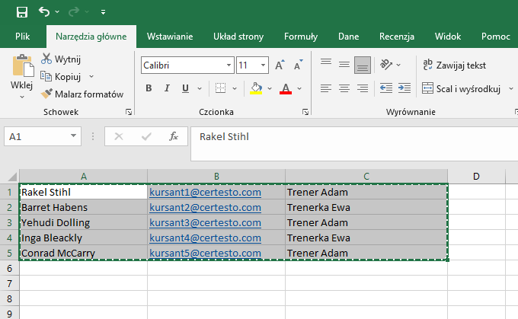This screenshot has width=518, height=319.
Task: Apply red font color
Action: [x=286, y=88]
